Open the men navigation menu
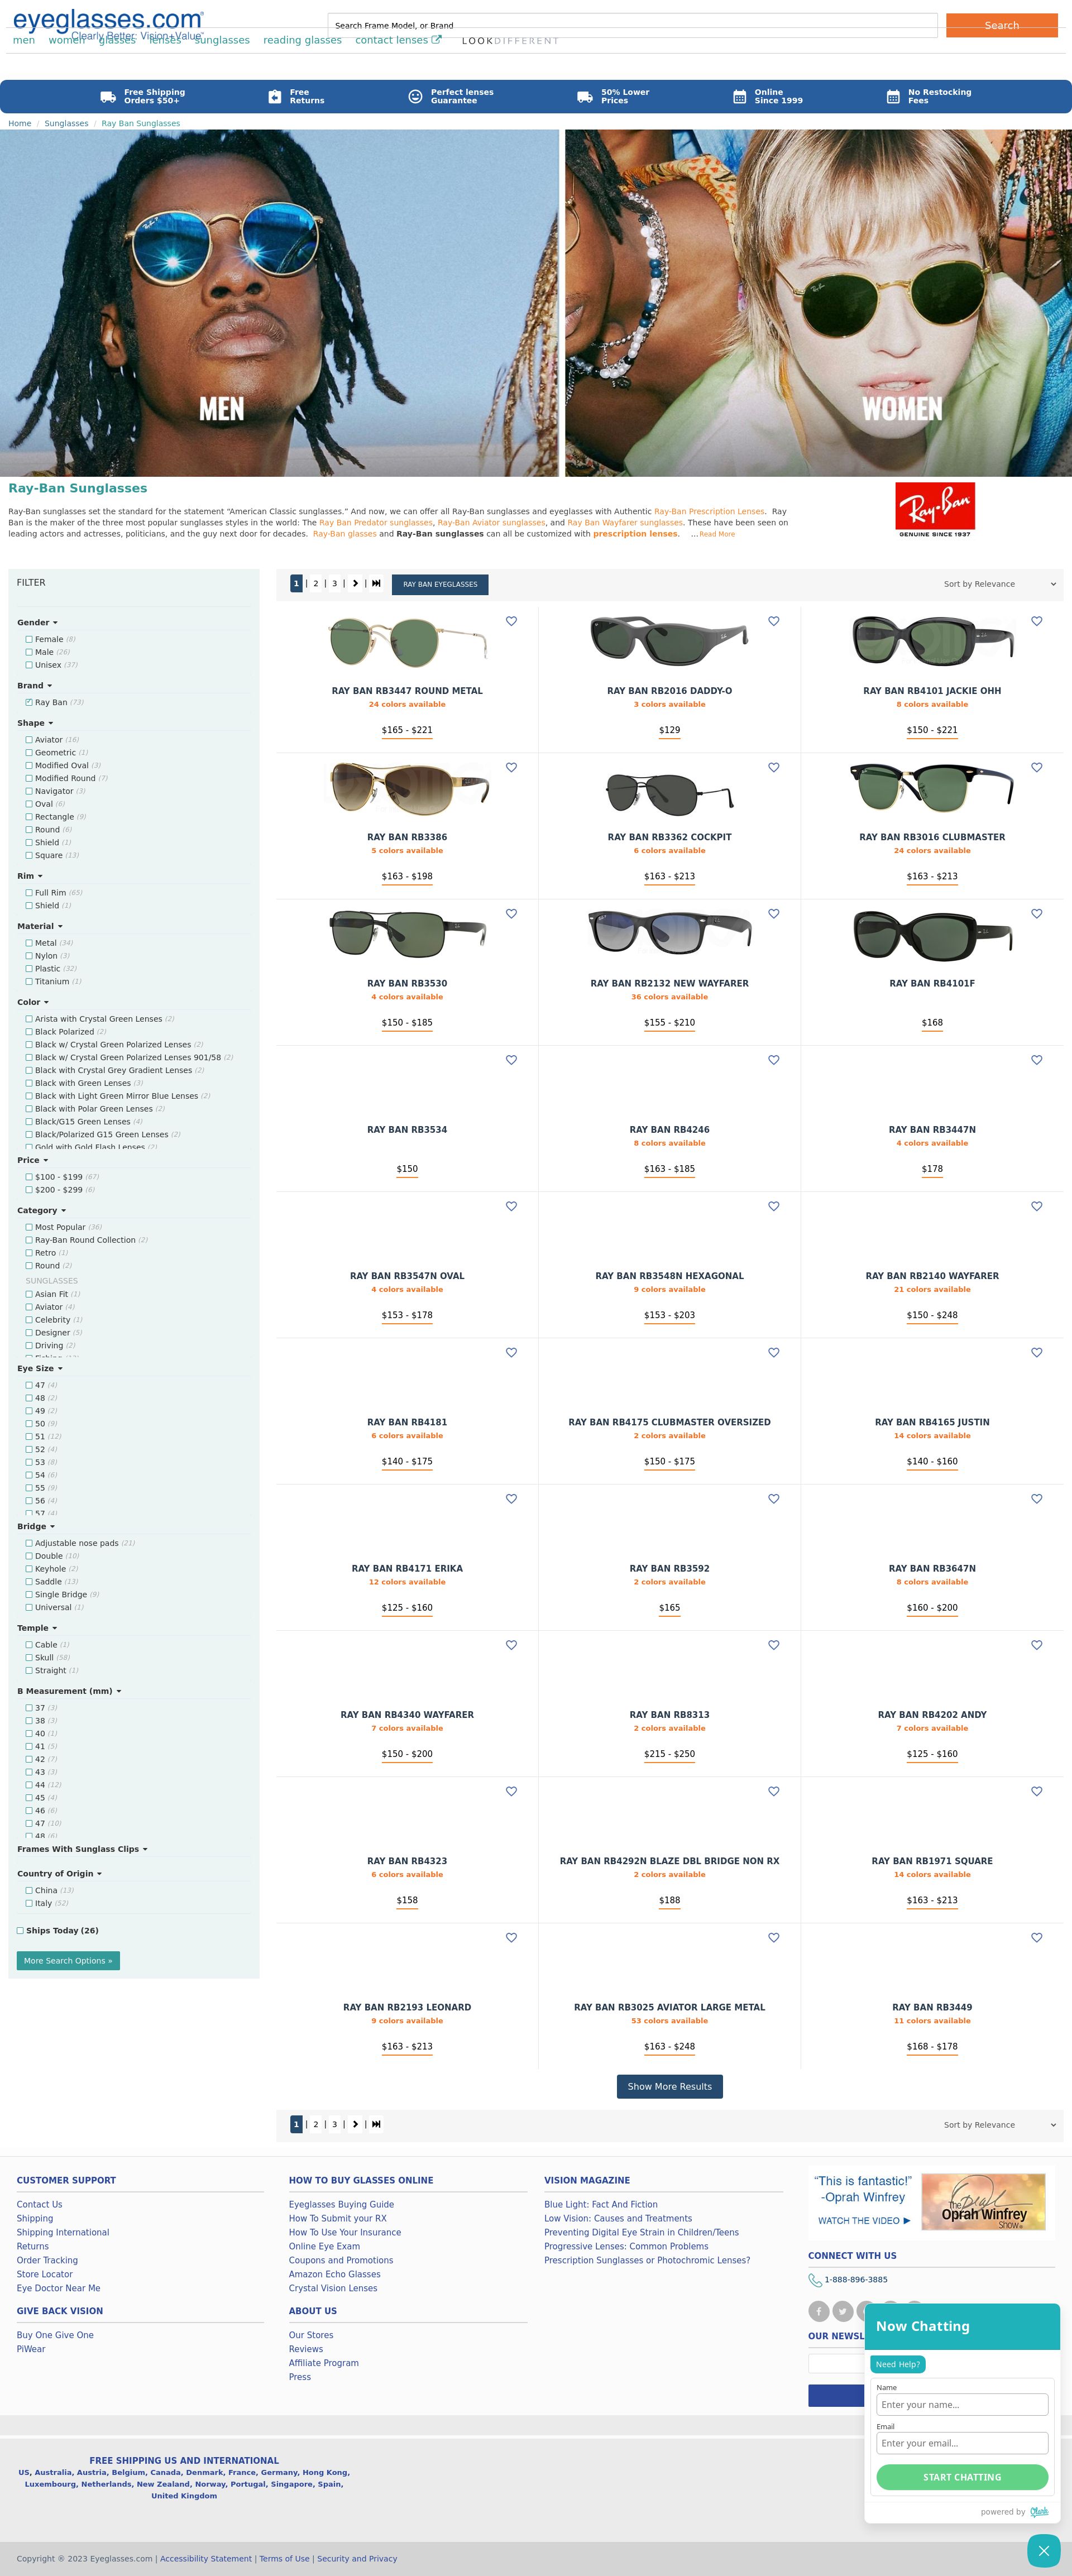 pyautogui.click(x=24, y=40)
